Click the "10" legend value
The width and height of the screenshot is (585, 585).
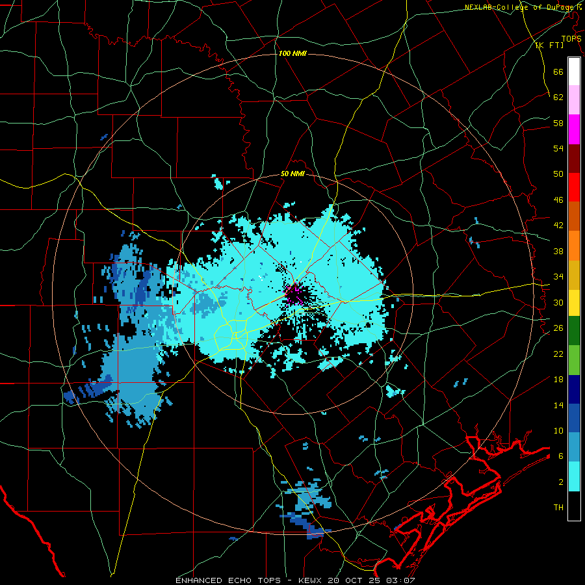(x=558, y=430)
